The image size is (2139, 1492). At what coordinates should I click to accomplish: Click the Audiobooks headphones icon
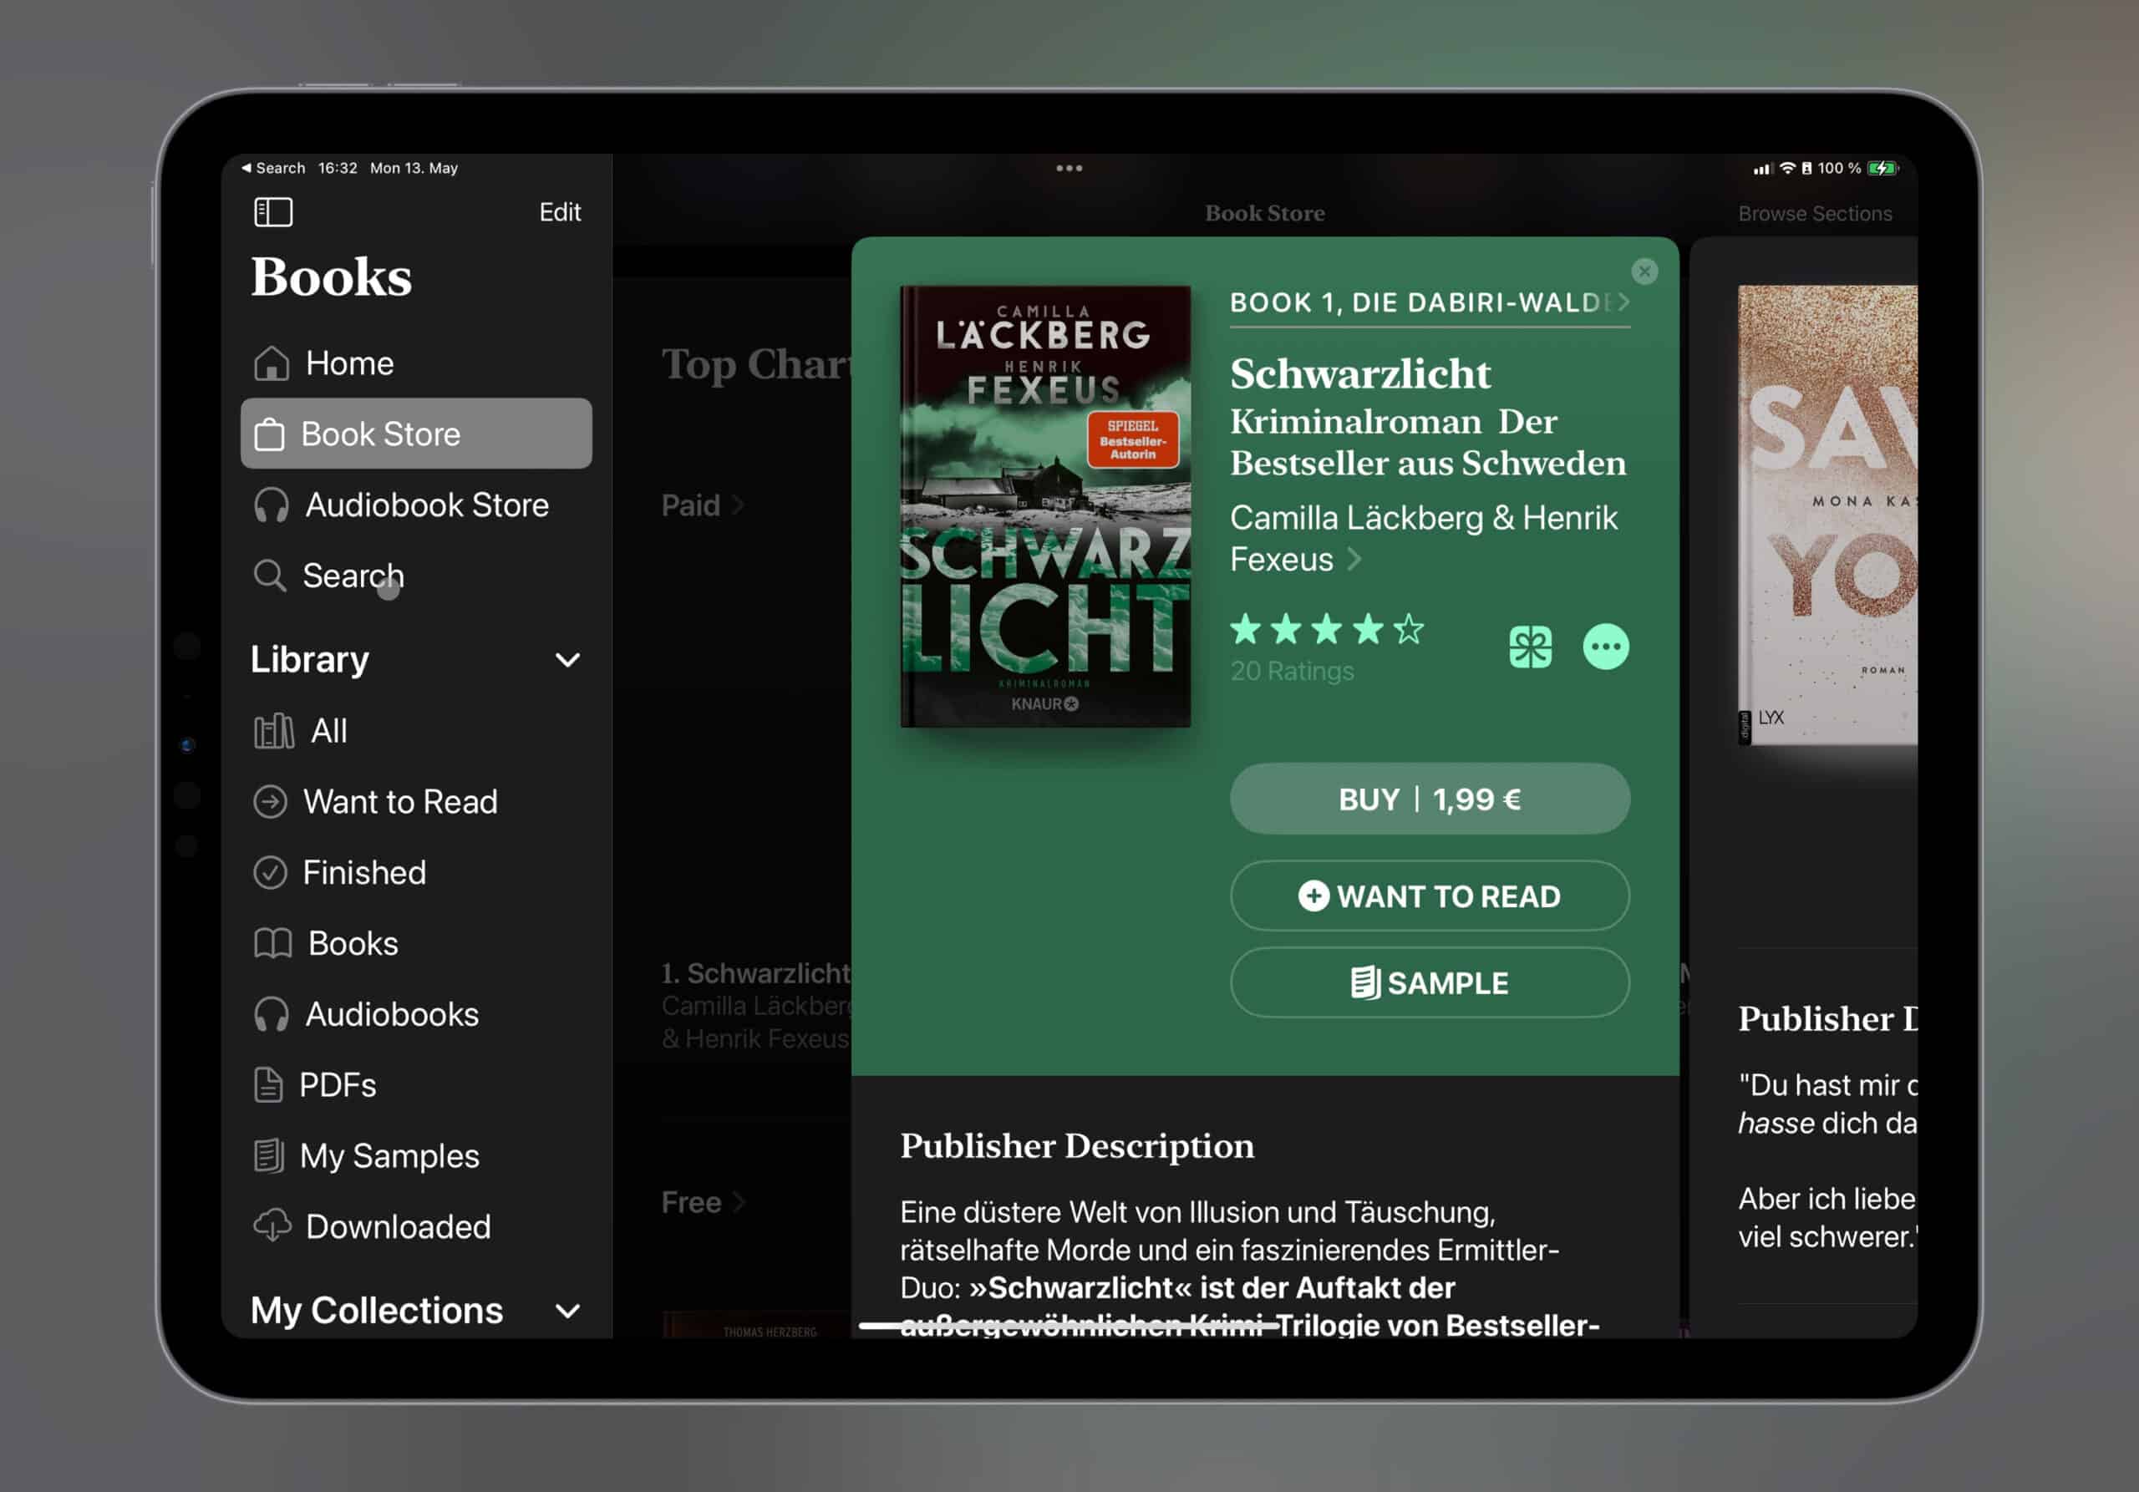point(271,1014)
